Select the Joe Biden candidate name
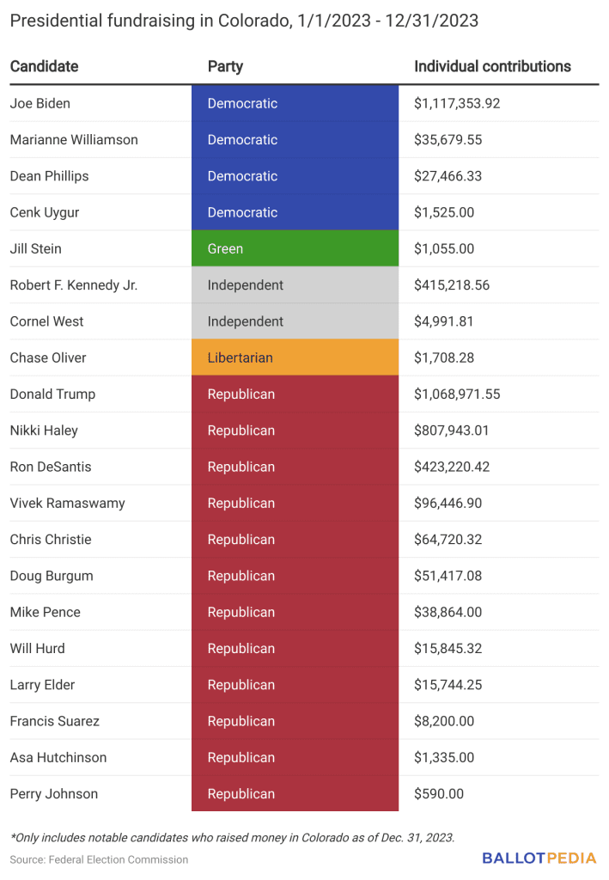The height and width of the screenshot is (880, 609). pos(40,103)
